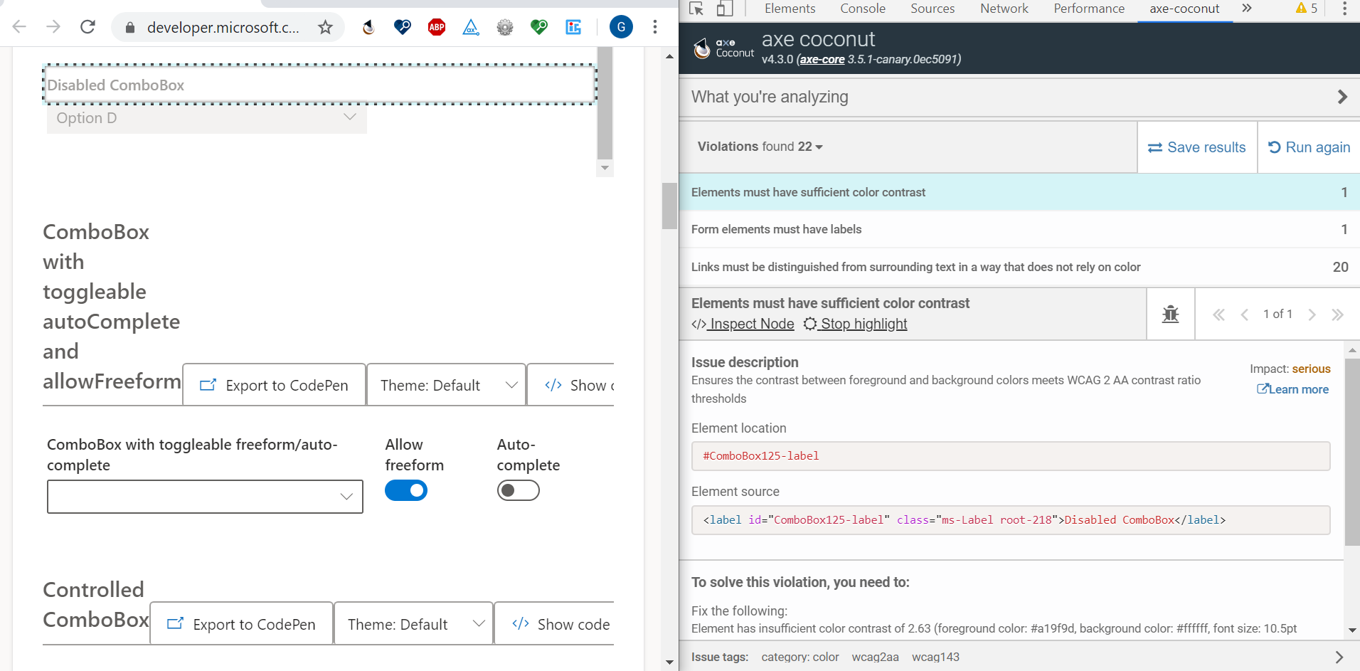Click the G profile avatar
The image size is (1360, 671).
tap(621, 27)
